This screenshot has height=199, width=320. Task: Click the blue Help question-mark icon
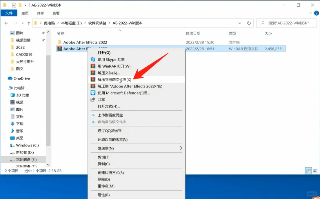tap(316, 13)
